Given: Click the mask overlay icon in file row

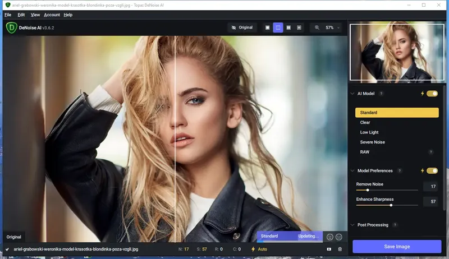Looking at the screenshot, I should click(329, 249).
